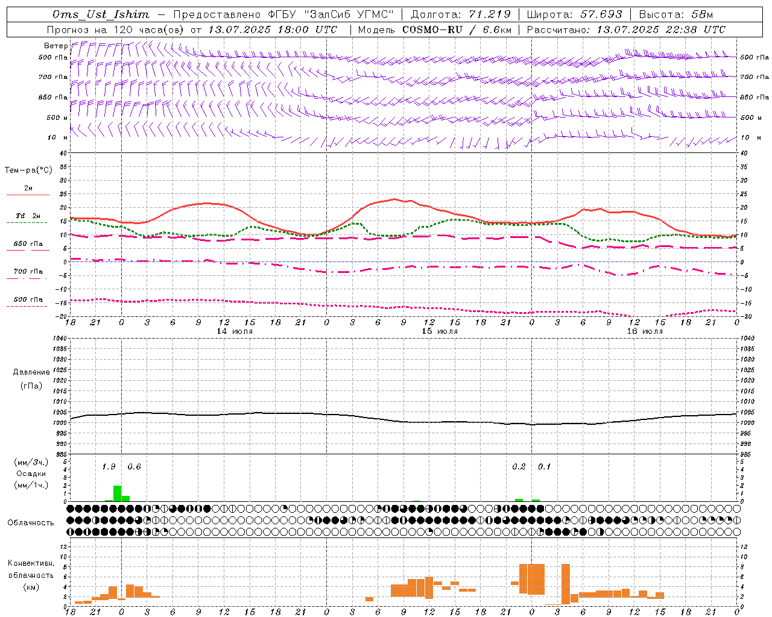This screenshot has height=617, width=772.
Task: Click the red line sample under 2м legend
Action: [x=28, y=195]
